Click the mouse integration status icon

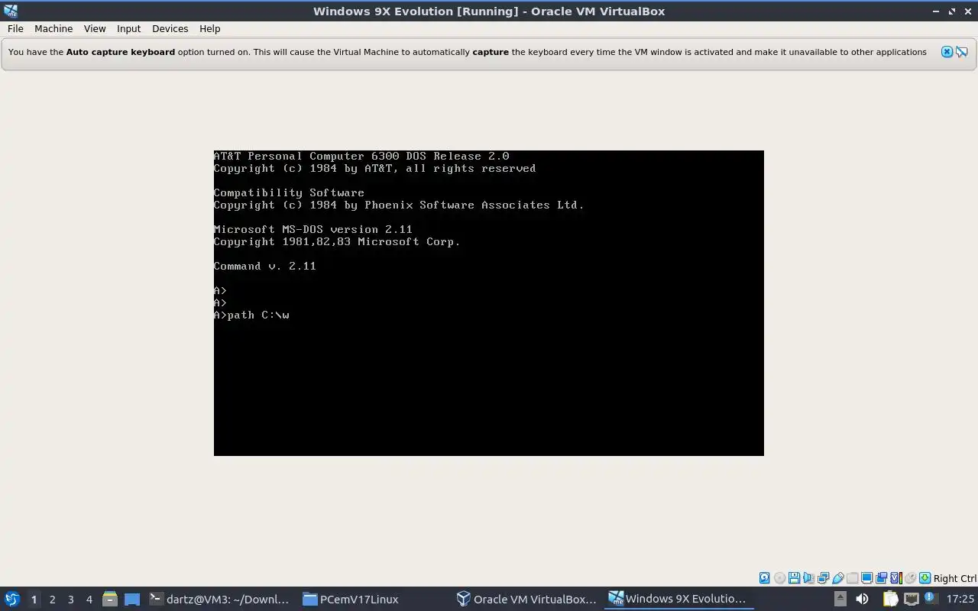(x=910, y=578)
